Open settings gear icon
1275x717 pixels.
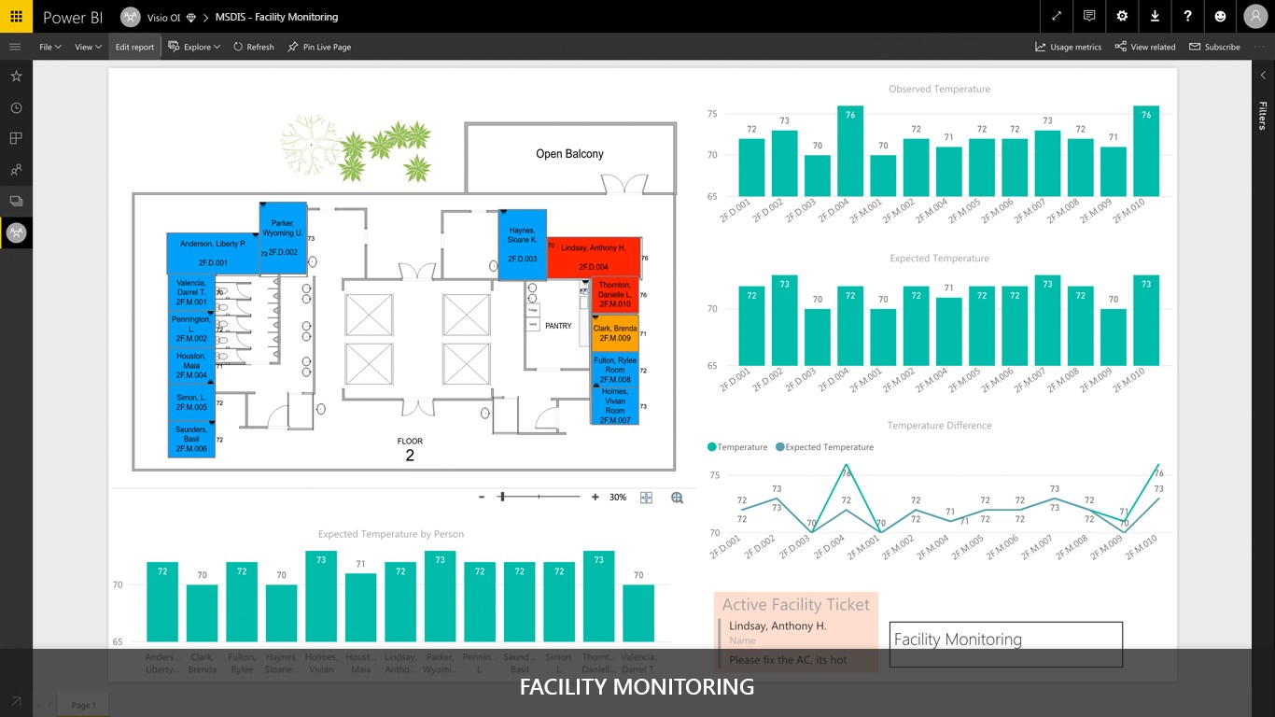click(x=1122, y=16)
